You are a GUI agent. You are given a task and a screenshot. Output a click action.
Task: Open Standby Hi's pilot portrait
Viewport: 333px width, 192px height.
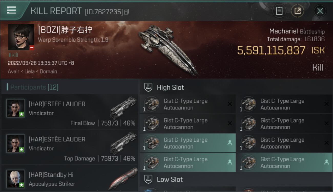click(x=16, y=179)
